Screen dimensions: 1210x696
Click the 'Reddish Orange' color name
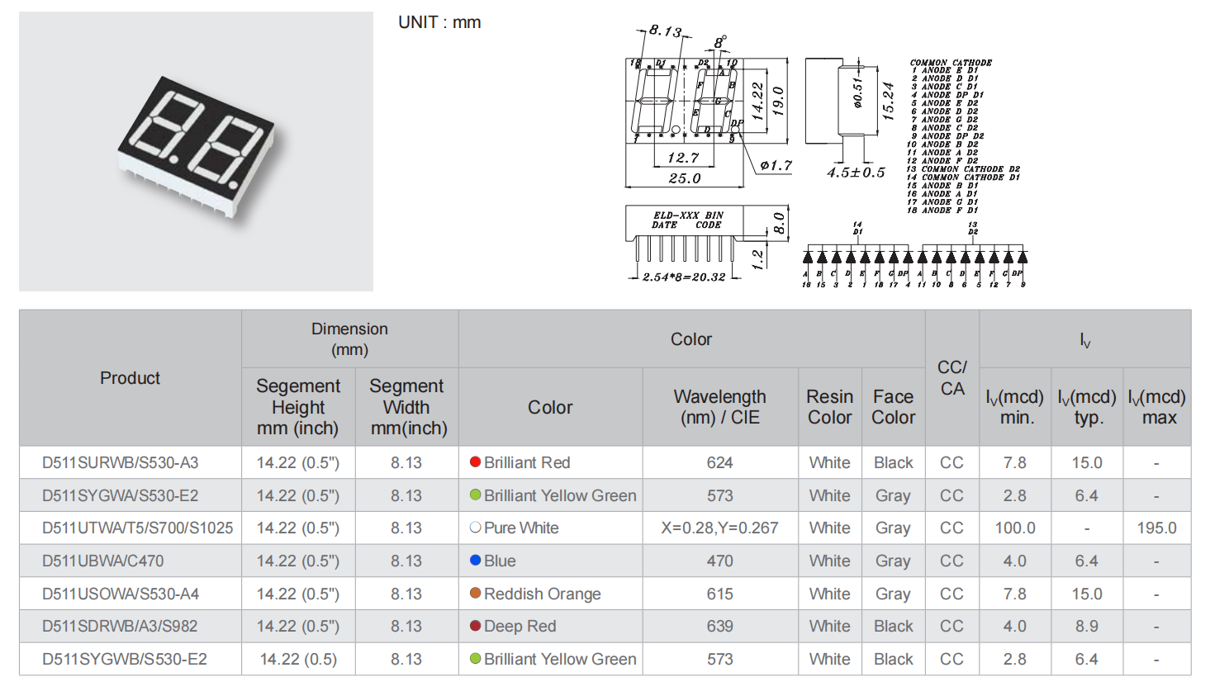(x=543, y=594)
